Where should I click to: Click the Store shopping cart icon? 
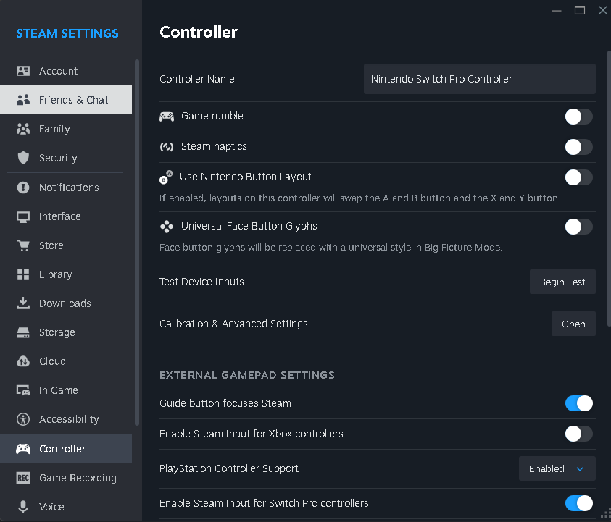tap(23, 245)
